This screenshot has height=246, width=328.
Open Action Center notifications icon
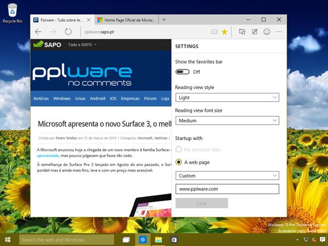[323, 240]
